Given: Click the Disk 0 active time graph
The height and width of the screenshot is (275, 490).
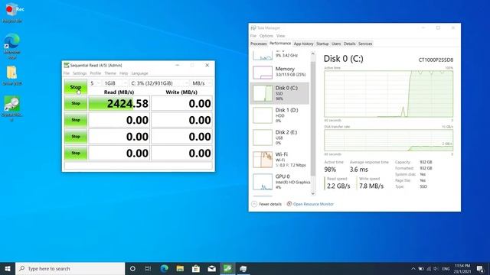Looking at the screenshot, I should (388, 94).
